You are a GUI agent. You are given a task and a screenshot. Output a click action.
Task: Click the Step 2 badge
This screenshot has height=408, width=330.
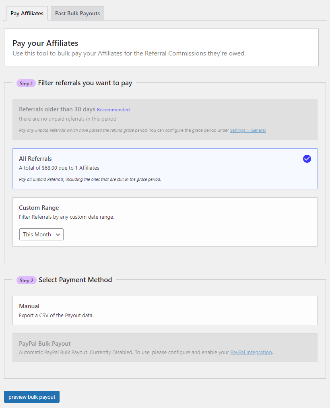26,280
